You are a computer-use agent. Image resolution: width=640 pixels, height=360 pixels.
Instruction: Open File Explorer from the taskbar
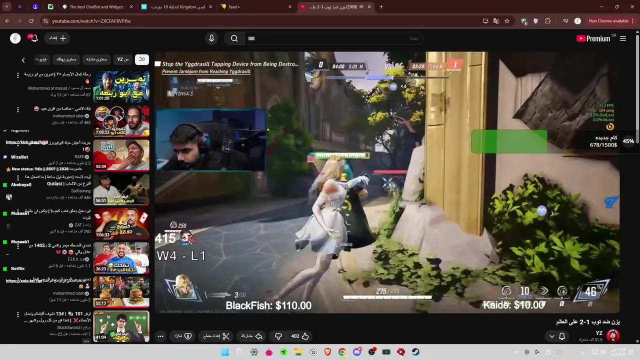tap(298, 352)
